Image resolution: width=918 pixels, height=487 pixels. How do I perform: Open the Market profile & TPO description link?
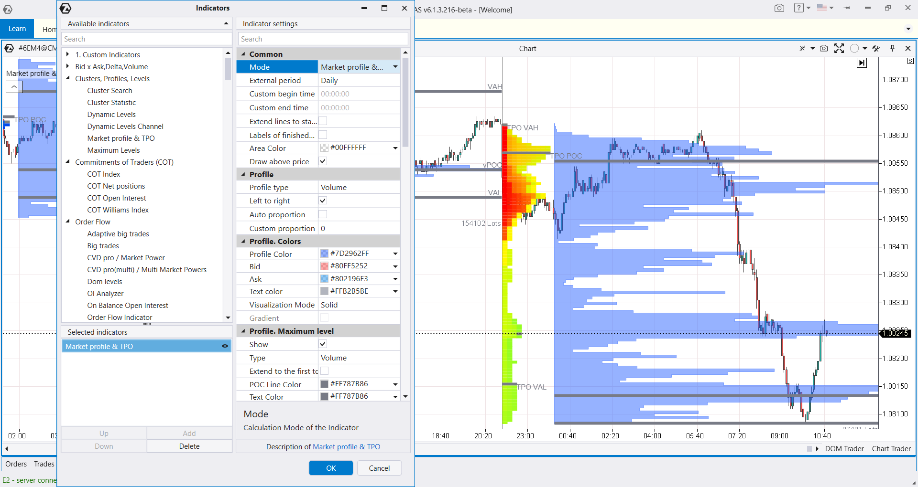pos(346,447)
